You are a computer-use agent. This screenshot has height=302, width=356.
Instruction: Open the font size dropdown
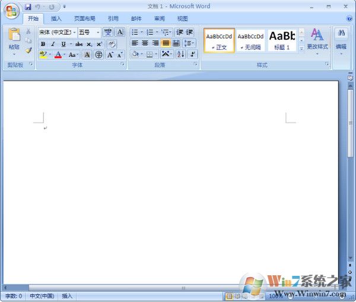(x=98, y=32)
